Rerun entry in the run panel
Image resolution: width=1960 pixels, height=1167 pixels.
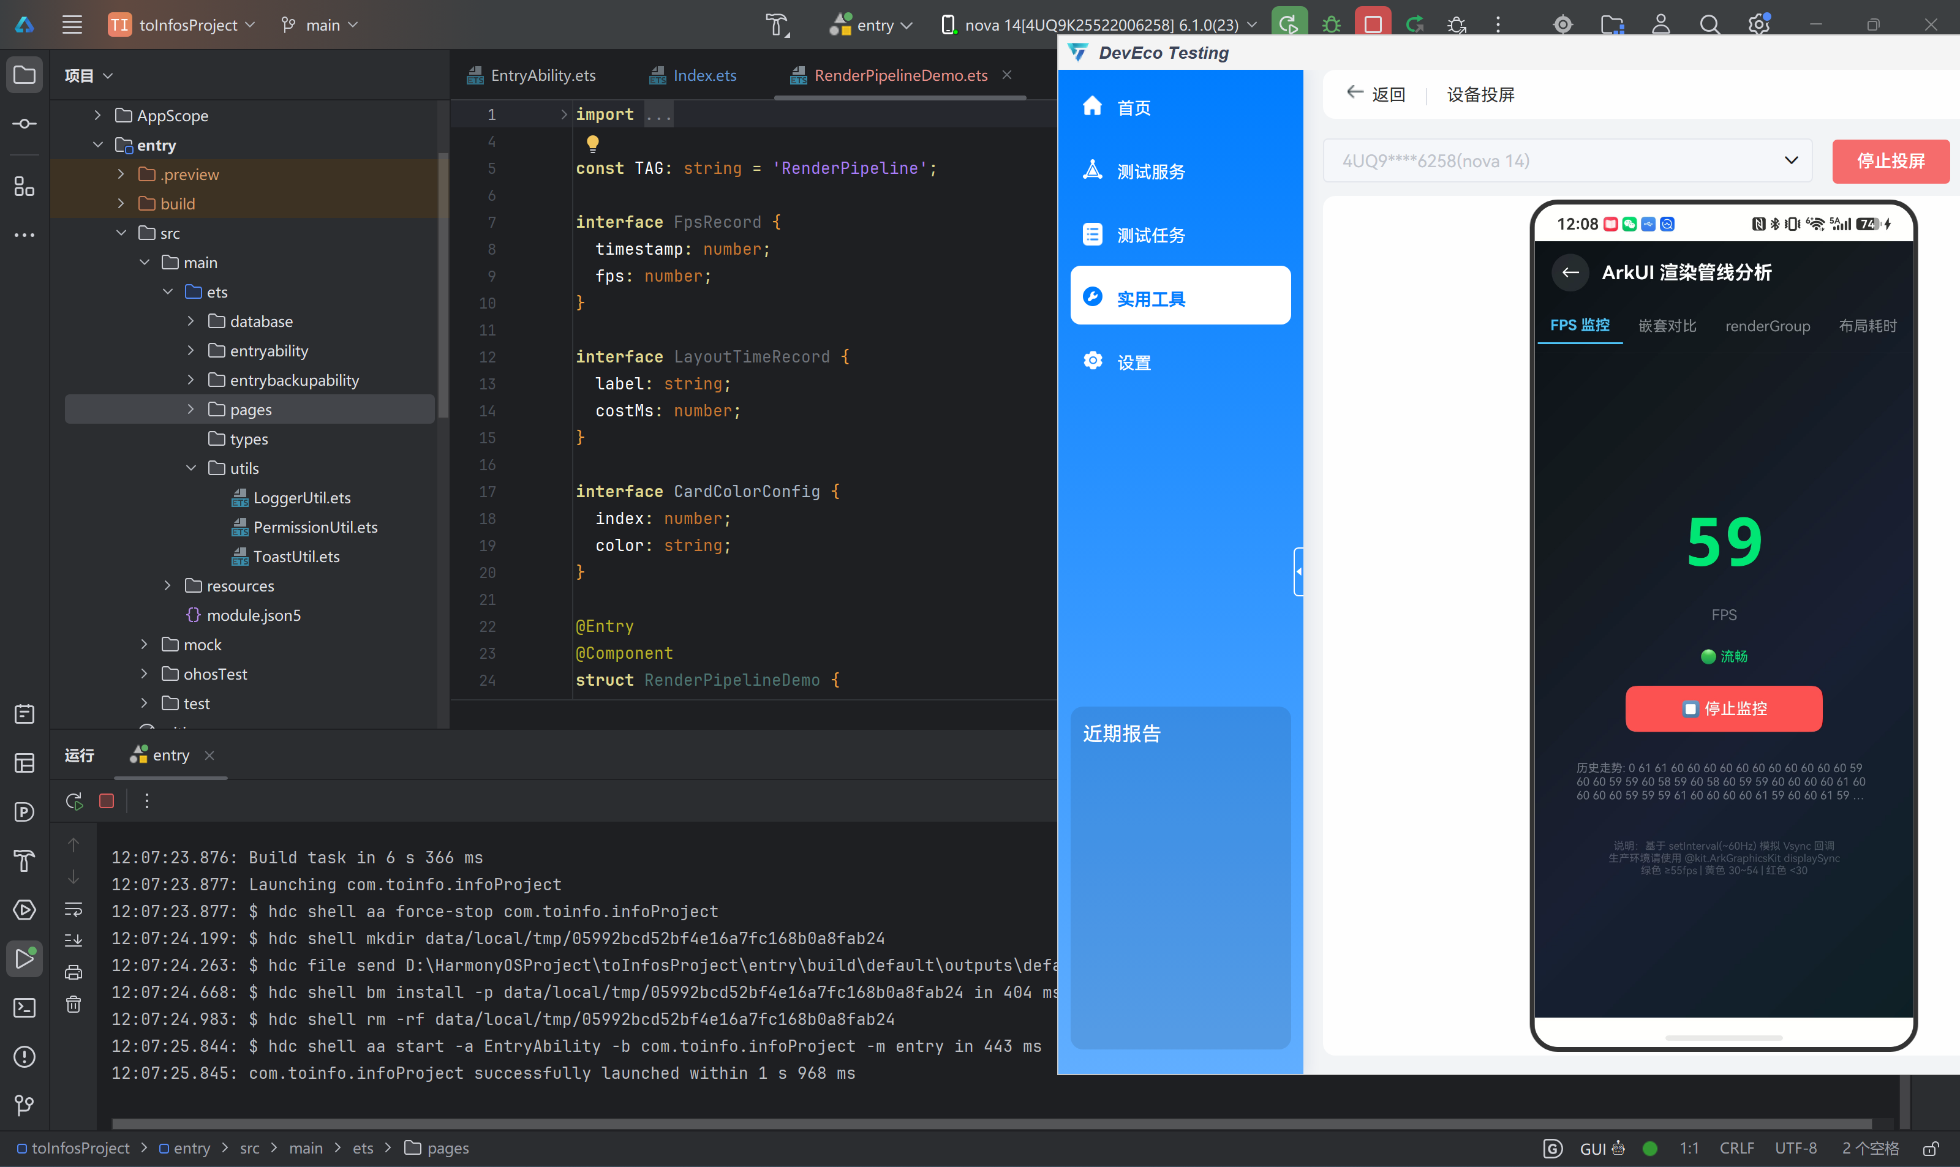point(74,800)
